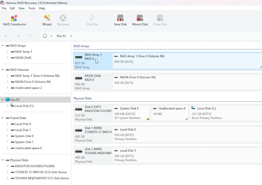Select the Disk 0 (GPT) KINGSTON drive icon
This screenshot has width=262, height=185.
coord(79,109)
